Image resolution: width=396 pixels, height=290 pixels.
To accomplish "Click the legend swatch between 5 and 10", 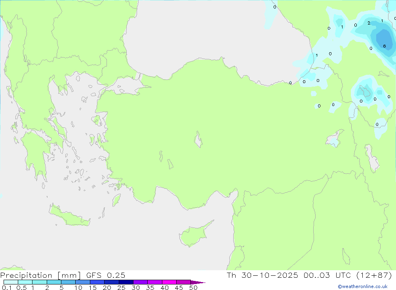I will point(69,282).
